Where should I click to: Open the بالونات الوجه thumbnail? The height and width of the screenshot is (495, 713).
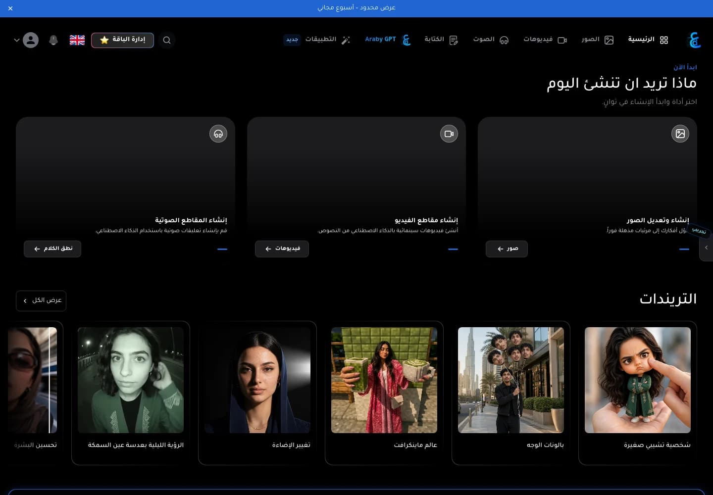click(x=511, y=380)
